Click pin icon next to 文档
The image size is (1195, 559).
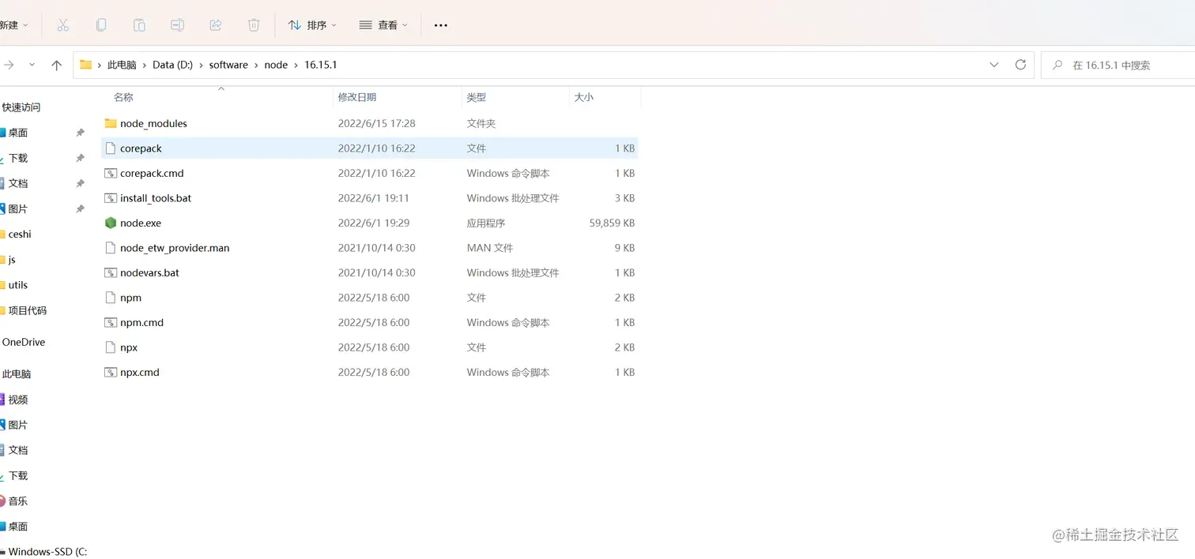point(80,183)
